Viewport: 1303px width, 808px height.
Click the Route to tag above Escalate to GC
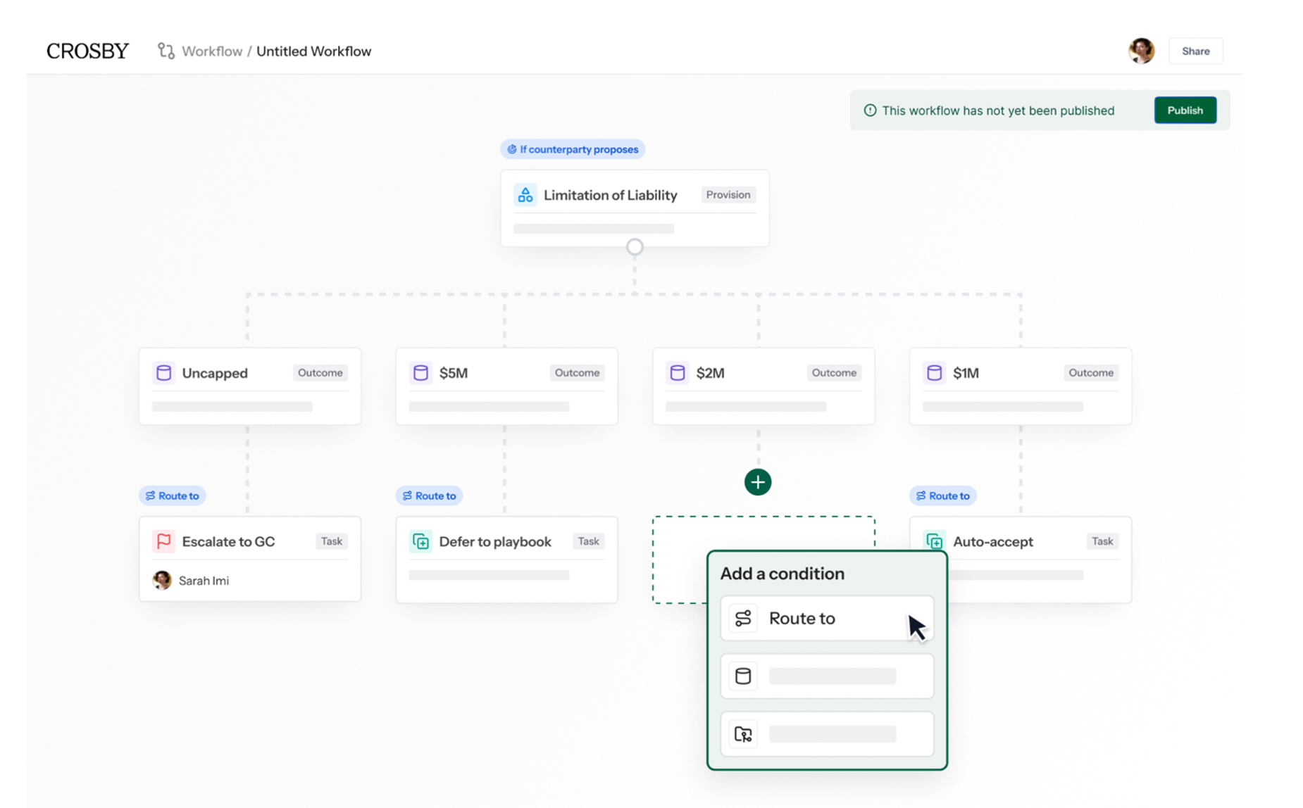coord(173,495)
